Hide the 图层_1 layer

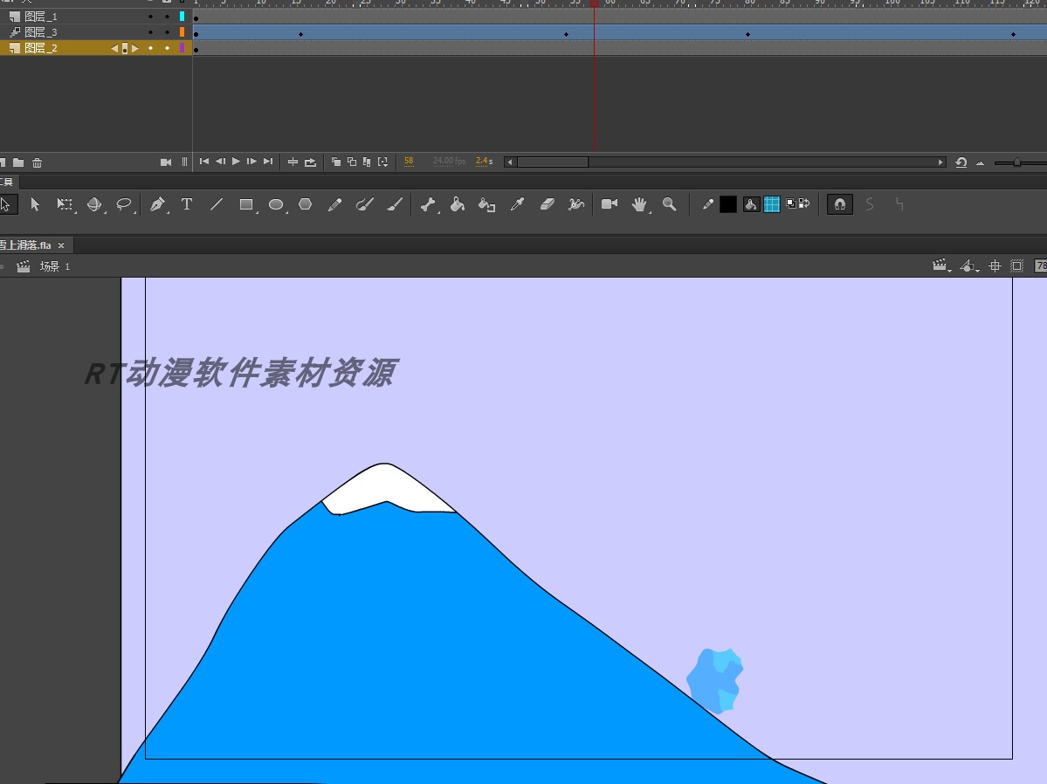click(x=150, y=16)
